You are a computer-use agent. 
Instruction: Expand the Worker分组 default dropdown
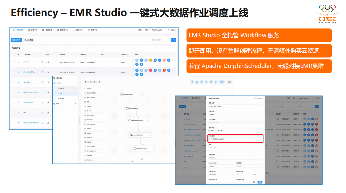pos(221,166)
